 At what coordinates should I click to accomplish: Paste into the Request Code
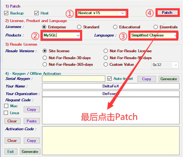32,121
